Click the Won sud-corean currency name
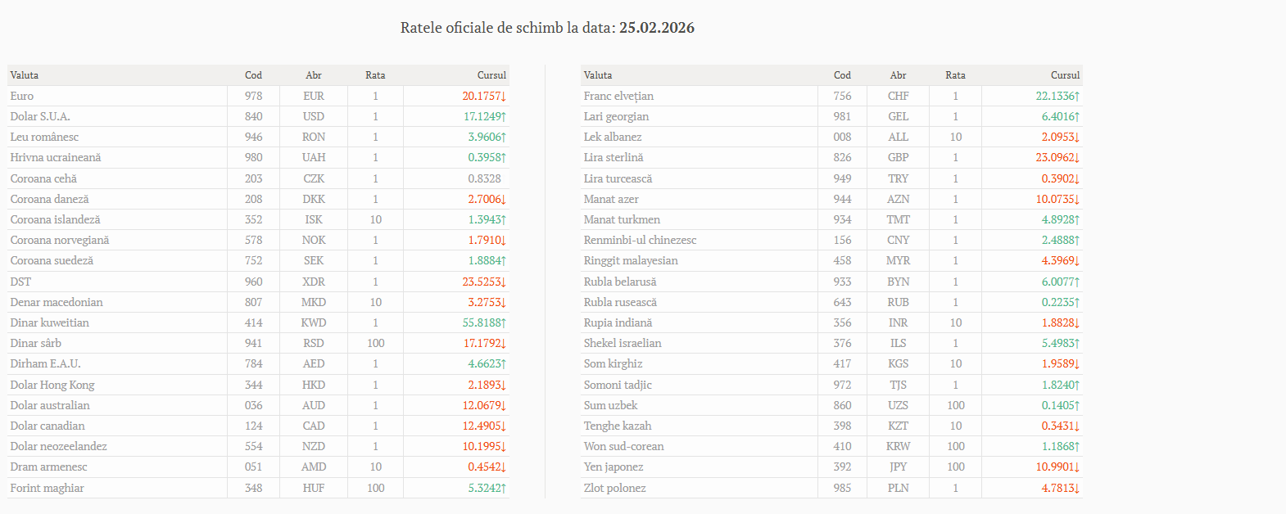 pos(623,447)
